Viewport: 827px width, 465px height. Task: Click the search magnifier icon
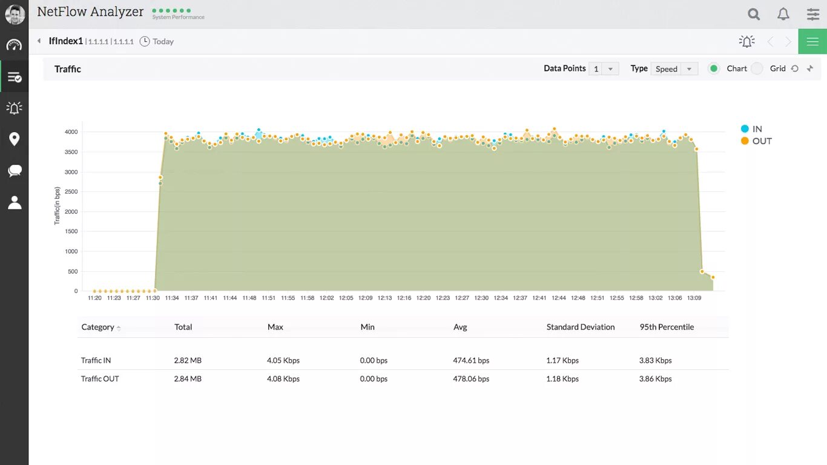pyautogui.click(x=754, y=14)
